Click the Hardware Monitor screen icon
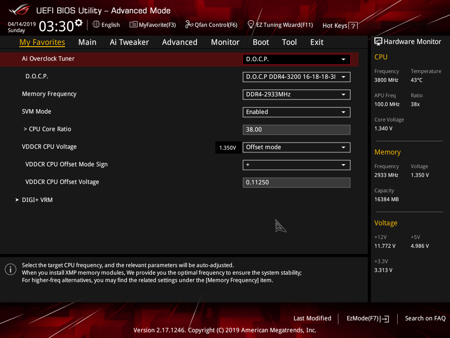 378,42
